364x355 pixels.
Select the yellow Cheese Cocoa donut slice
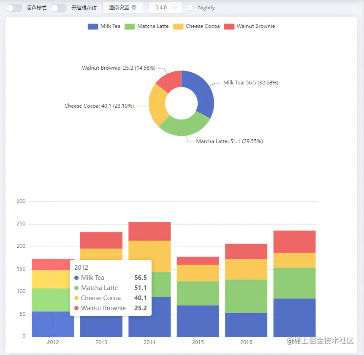(x=158, y=104)
